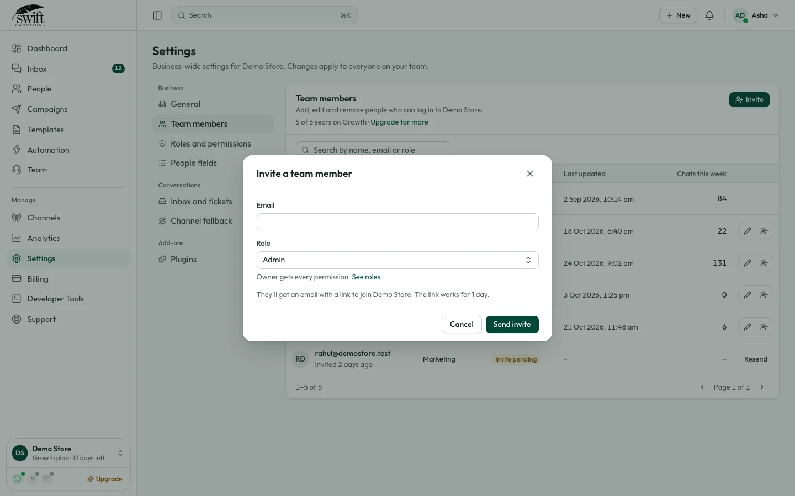Click the Cancel button
The image size is (795, 496).
click(462, 325)
